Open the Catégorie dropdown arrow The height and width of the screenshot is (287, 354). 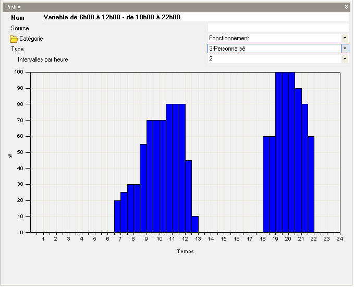(345, 38)
